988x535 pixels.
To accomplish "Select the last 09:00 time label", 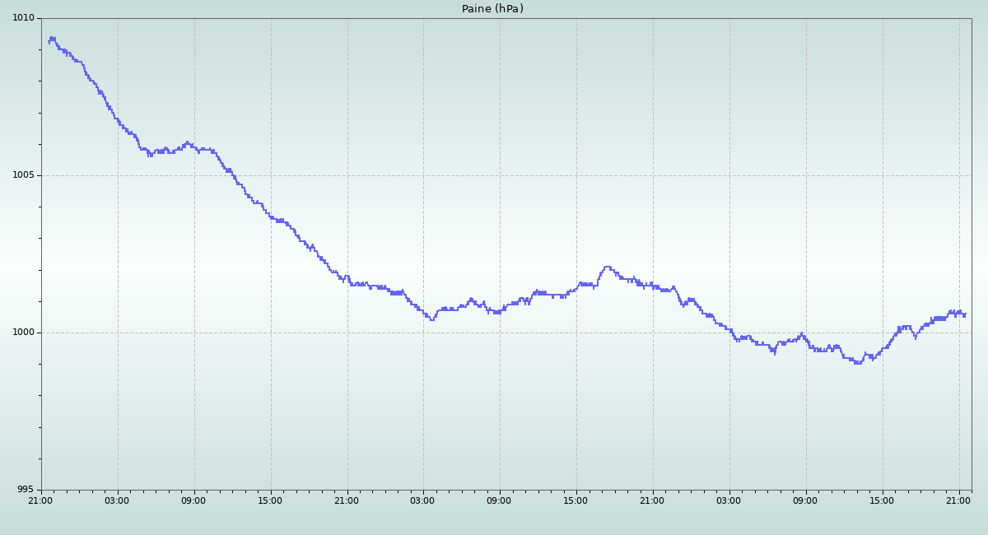I will click(805, 500).
